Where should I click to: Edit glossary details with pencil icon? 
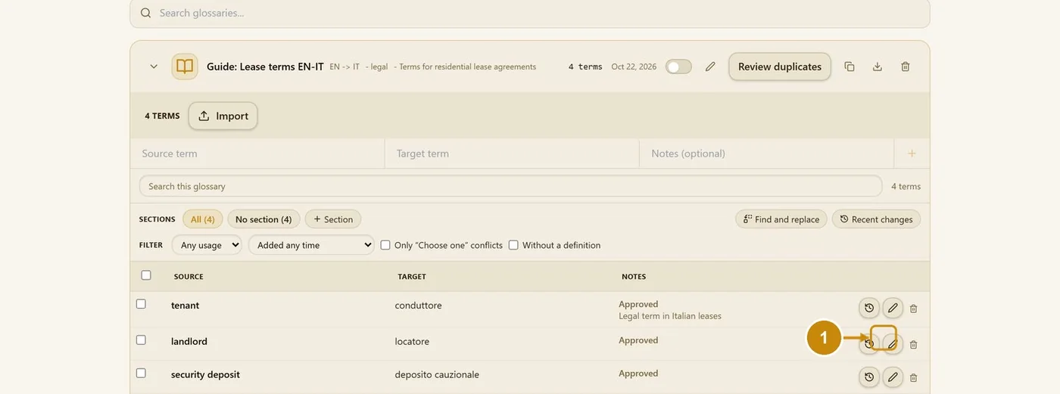click(710, 67)
